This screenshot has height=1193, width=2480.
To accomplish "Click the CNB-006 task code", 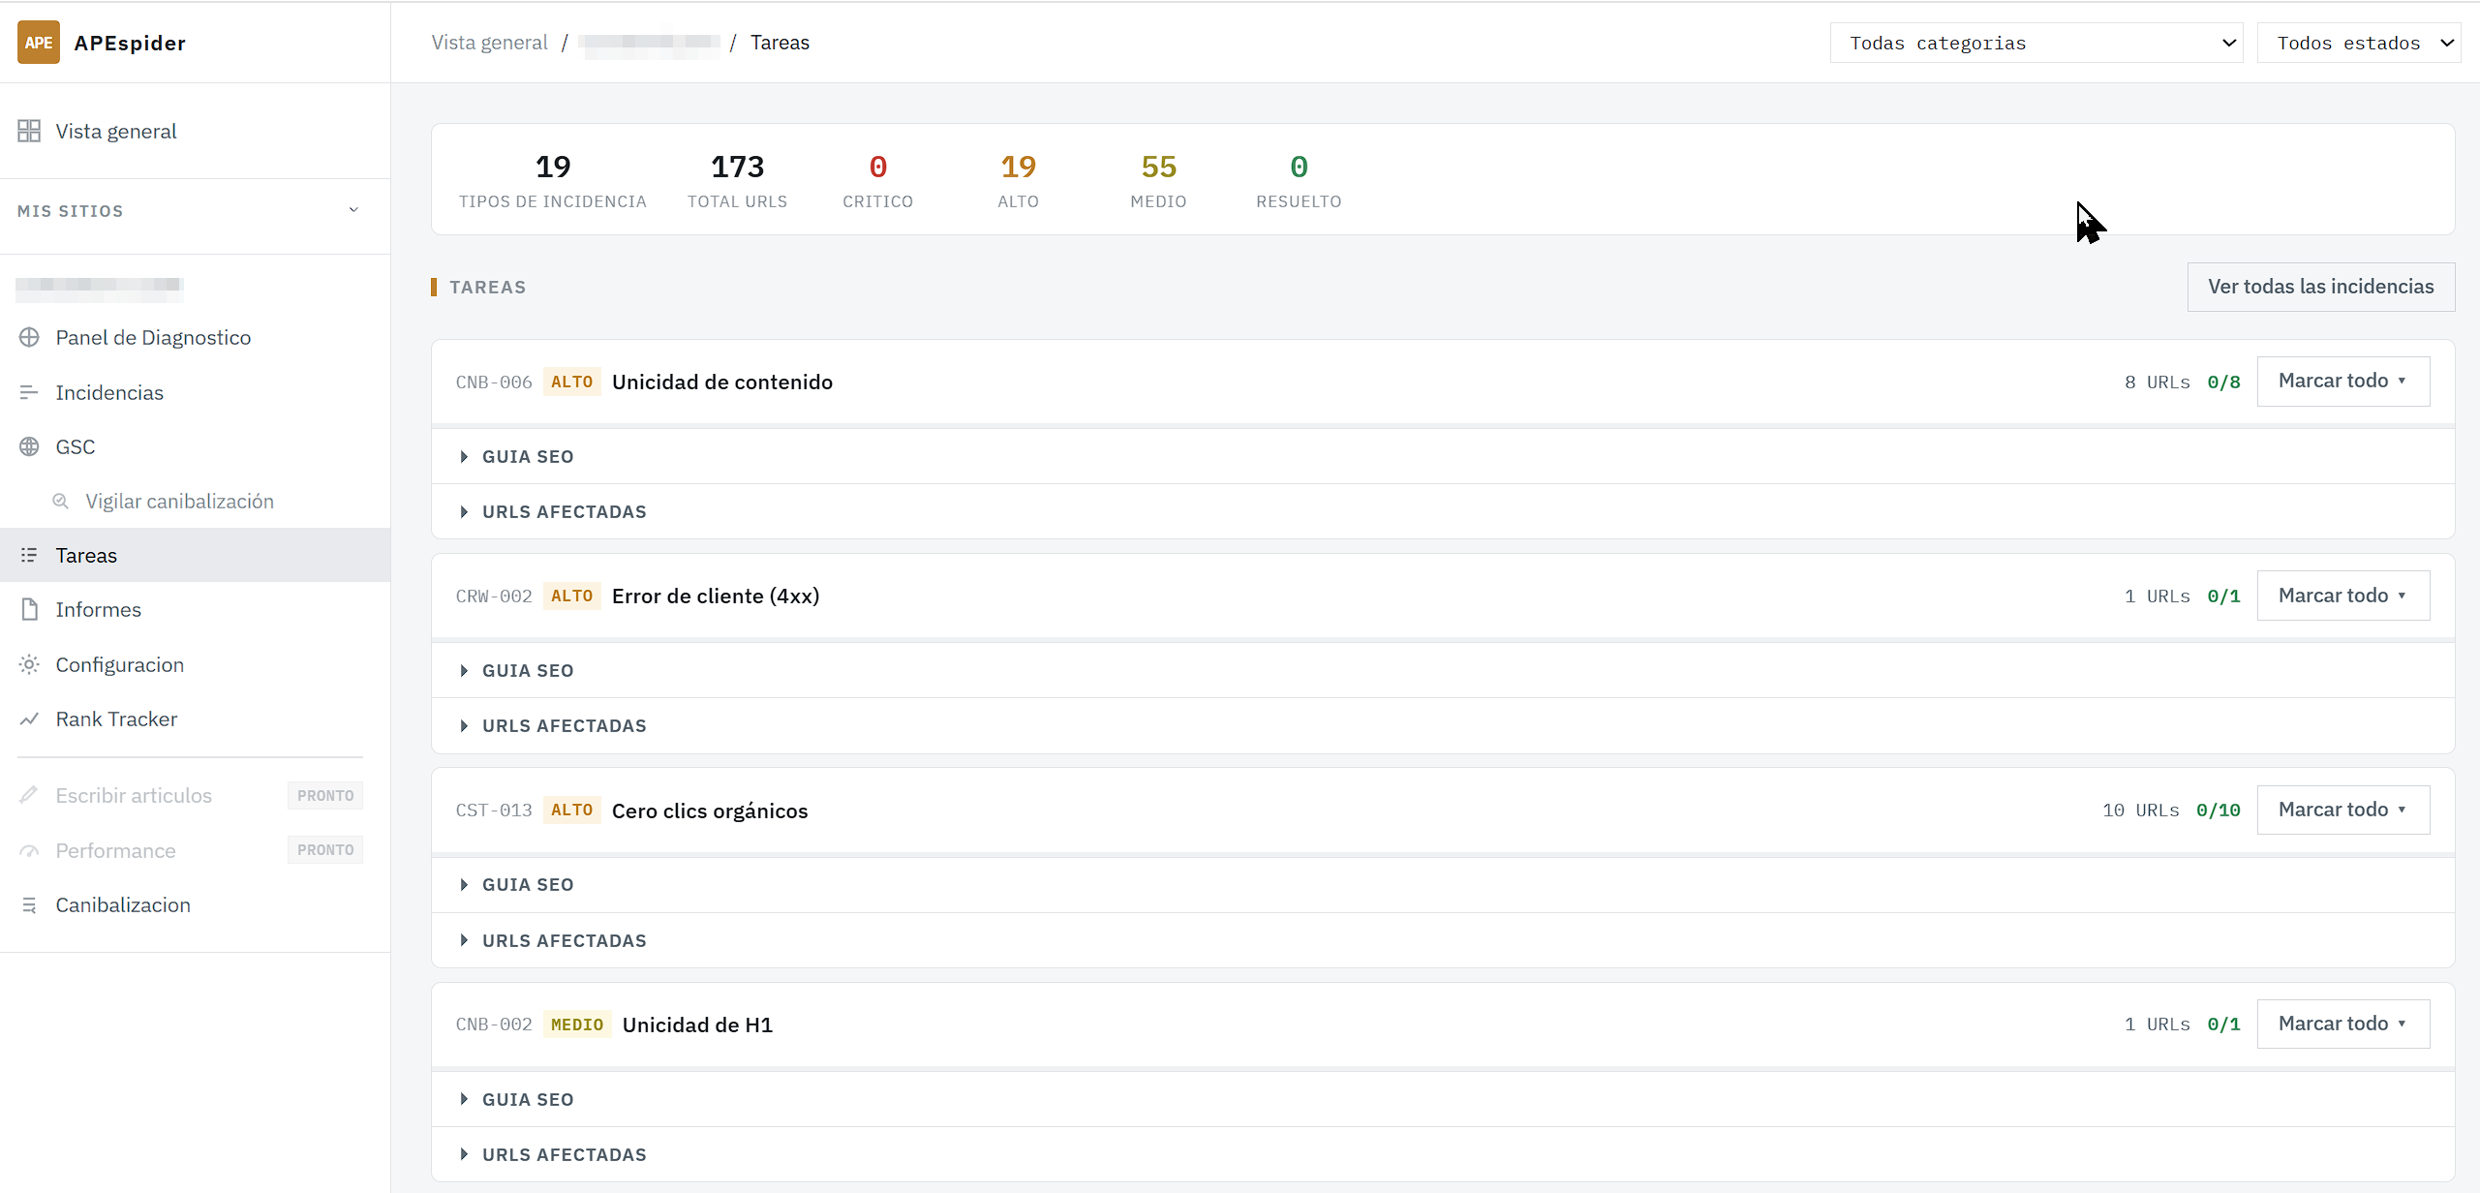I will click(494, 382).
